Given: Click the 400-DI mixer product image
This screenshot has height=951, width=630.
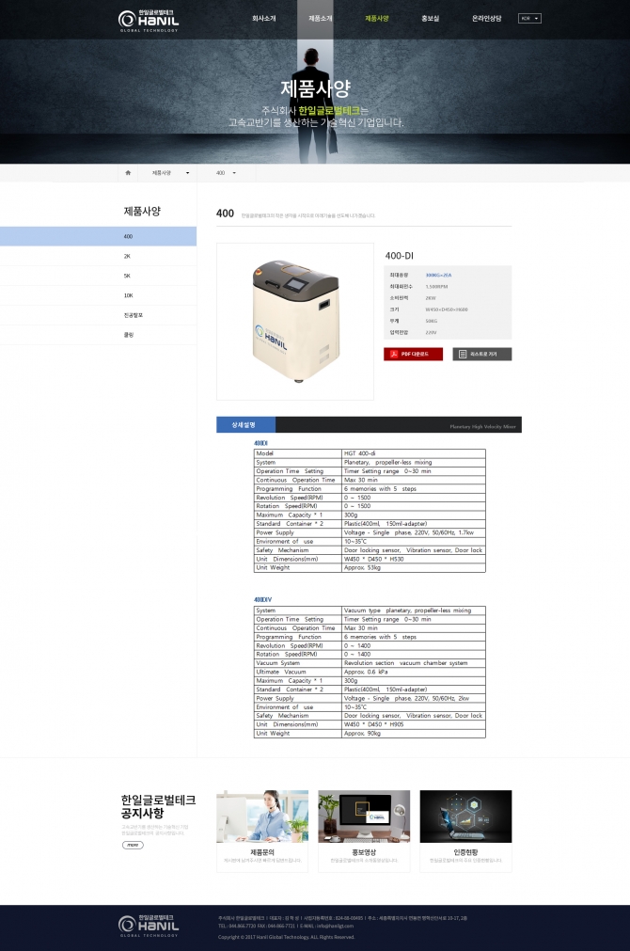Looking at the screenshot, I should (x=295, y=322).
